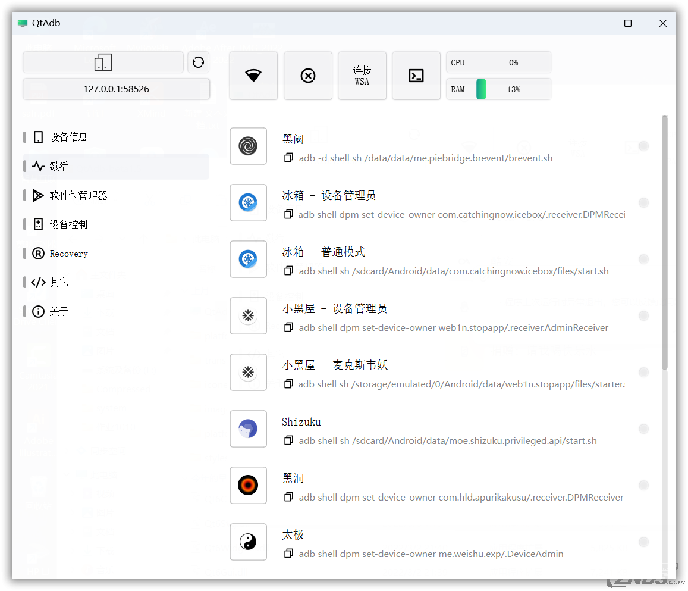Image resolution: width=688 pixels, height=591 pixels.
Task: Select the web1n.stopapp/files/starter command text
Action: pos(461,384)
